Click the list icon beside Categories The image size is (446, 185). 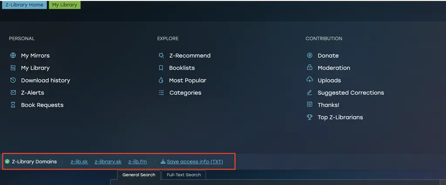click(x=161, y=92)
